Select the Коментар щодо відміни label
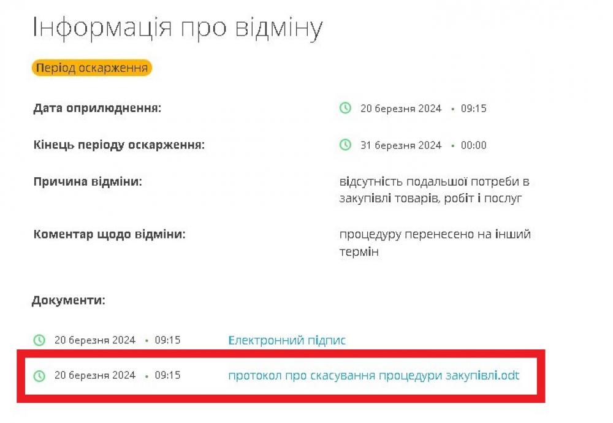 [109, 234]
